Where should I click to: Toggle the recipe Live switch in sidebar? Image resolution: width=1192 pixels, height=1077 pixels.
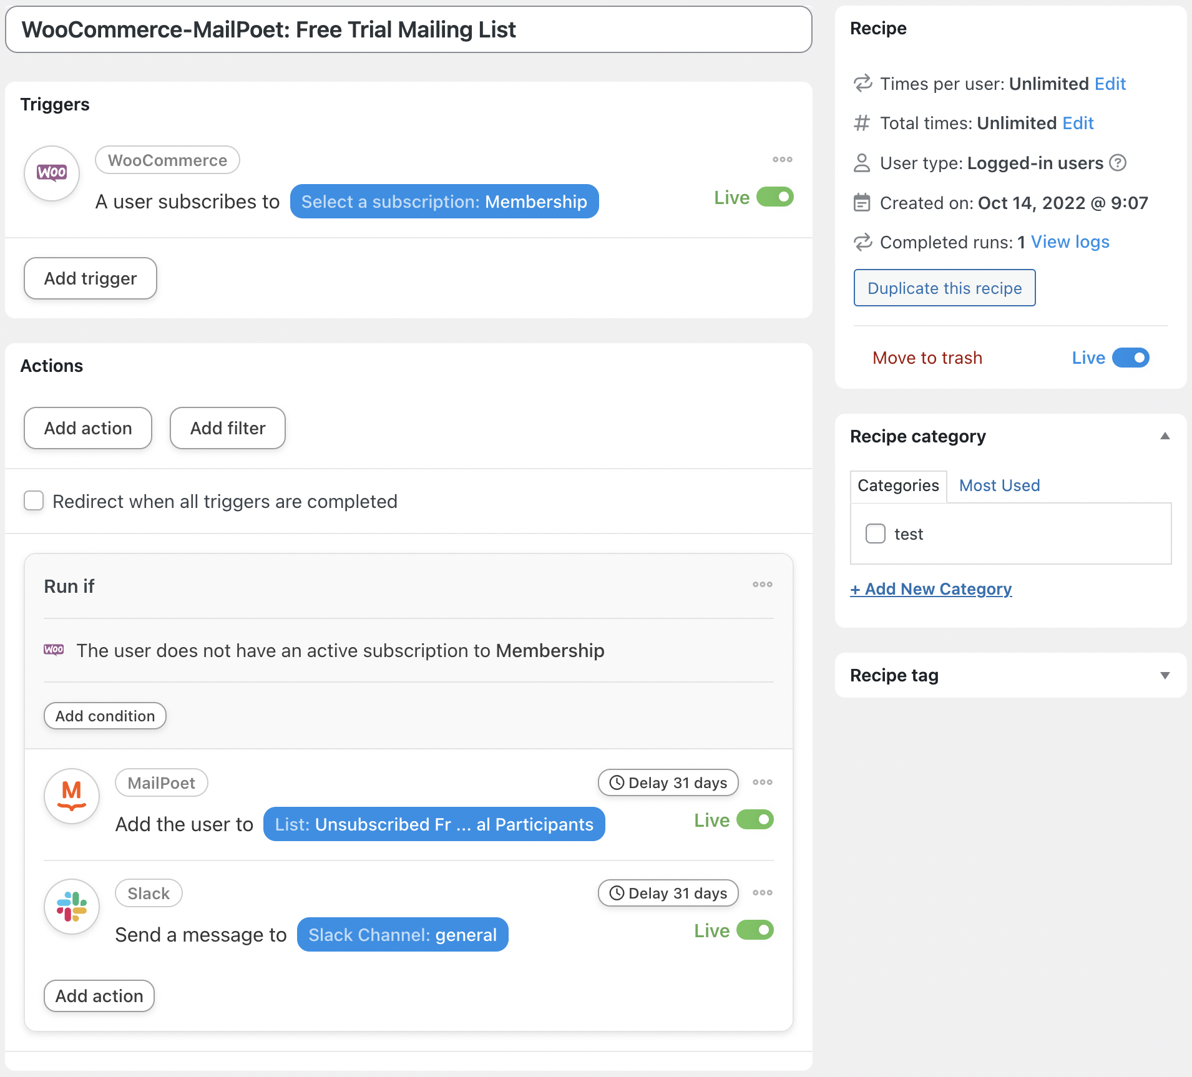tap(1131, 358)
